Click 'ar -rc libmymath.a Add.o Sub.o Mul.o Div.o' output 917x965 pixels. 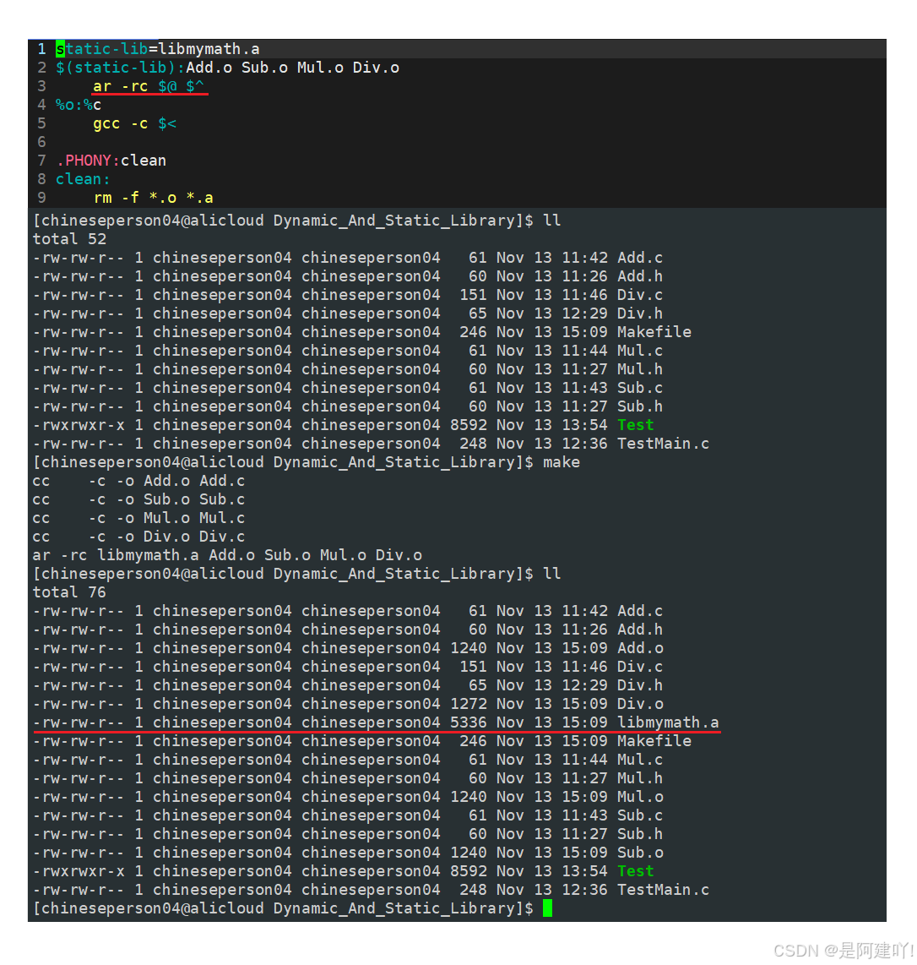click(227, 555)
